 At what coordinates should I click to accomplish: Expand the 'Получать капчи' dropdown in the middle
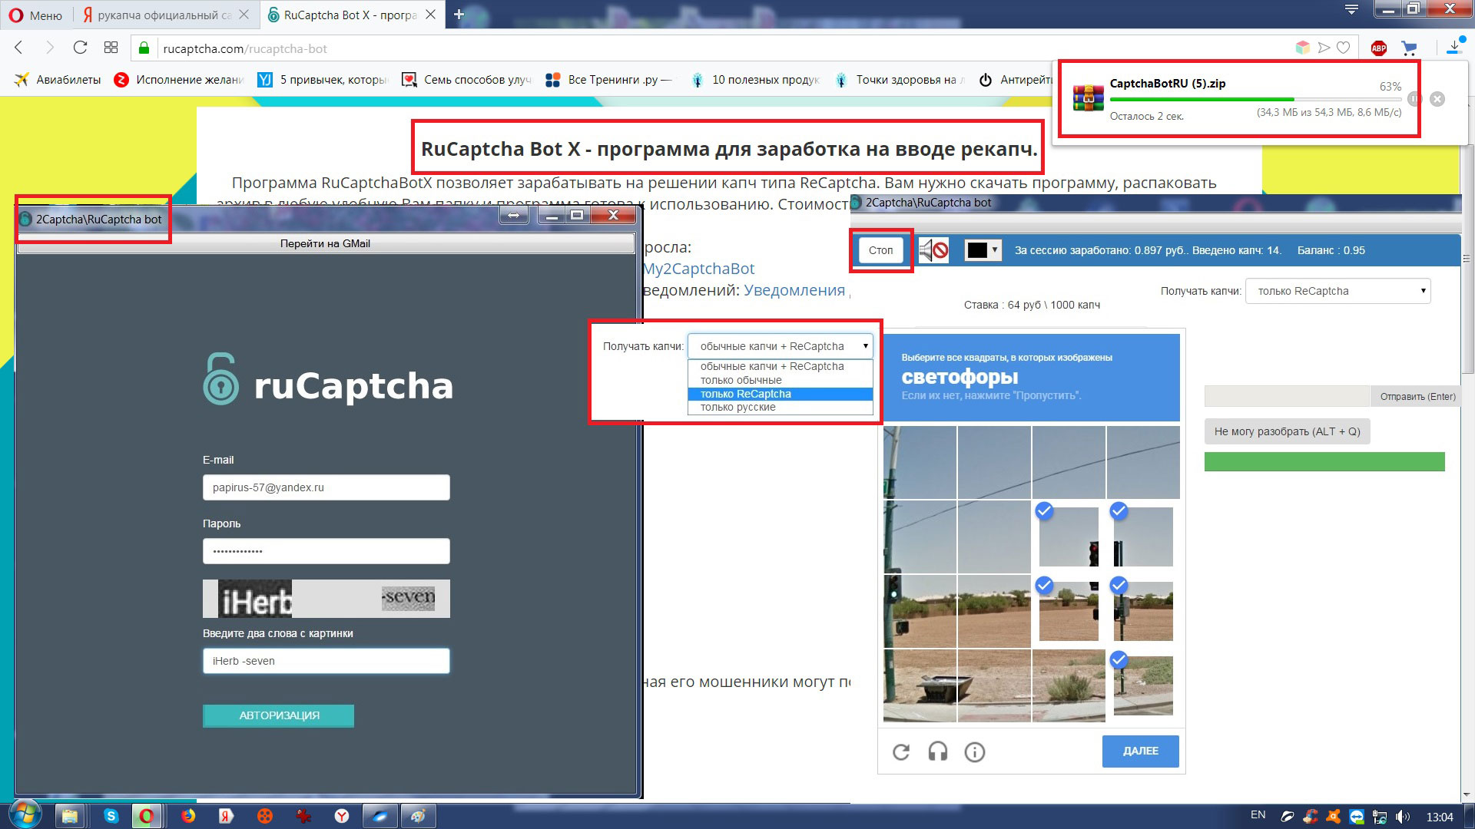click(780, 346)
